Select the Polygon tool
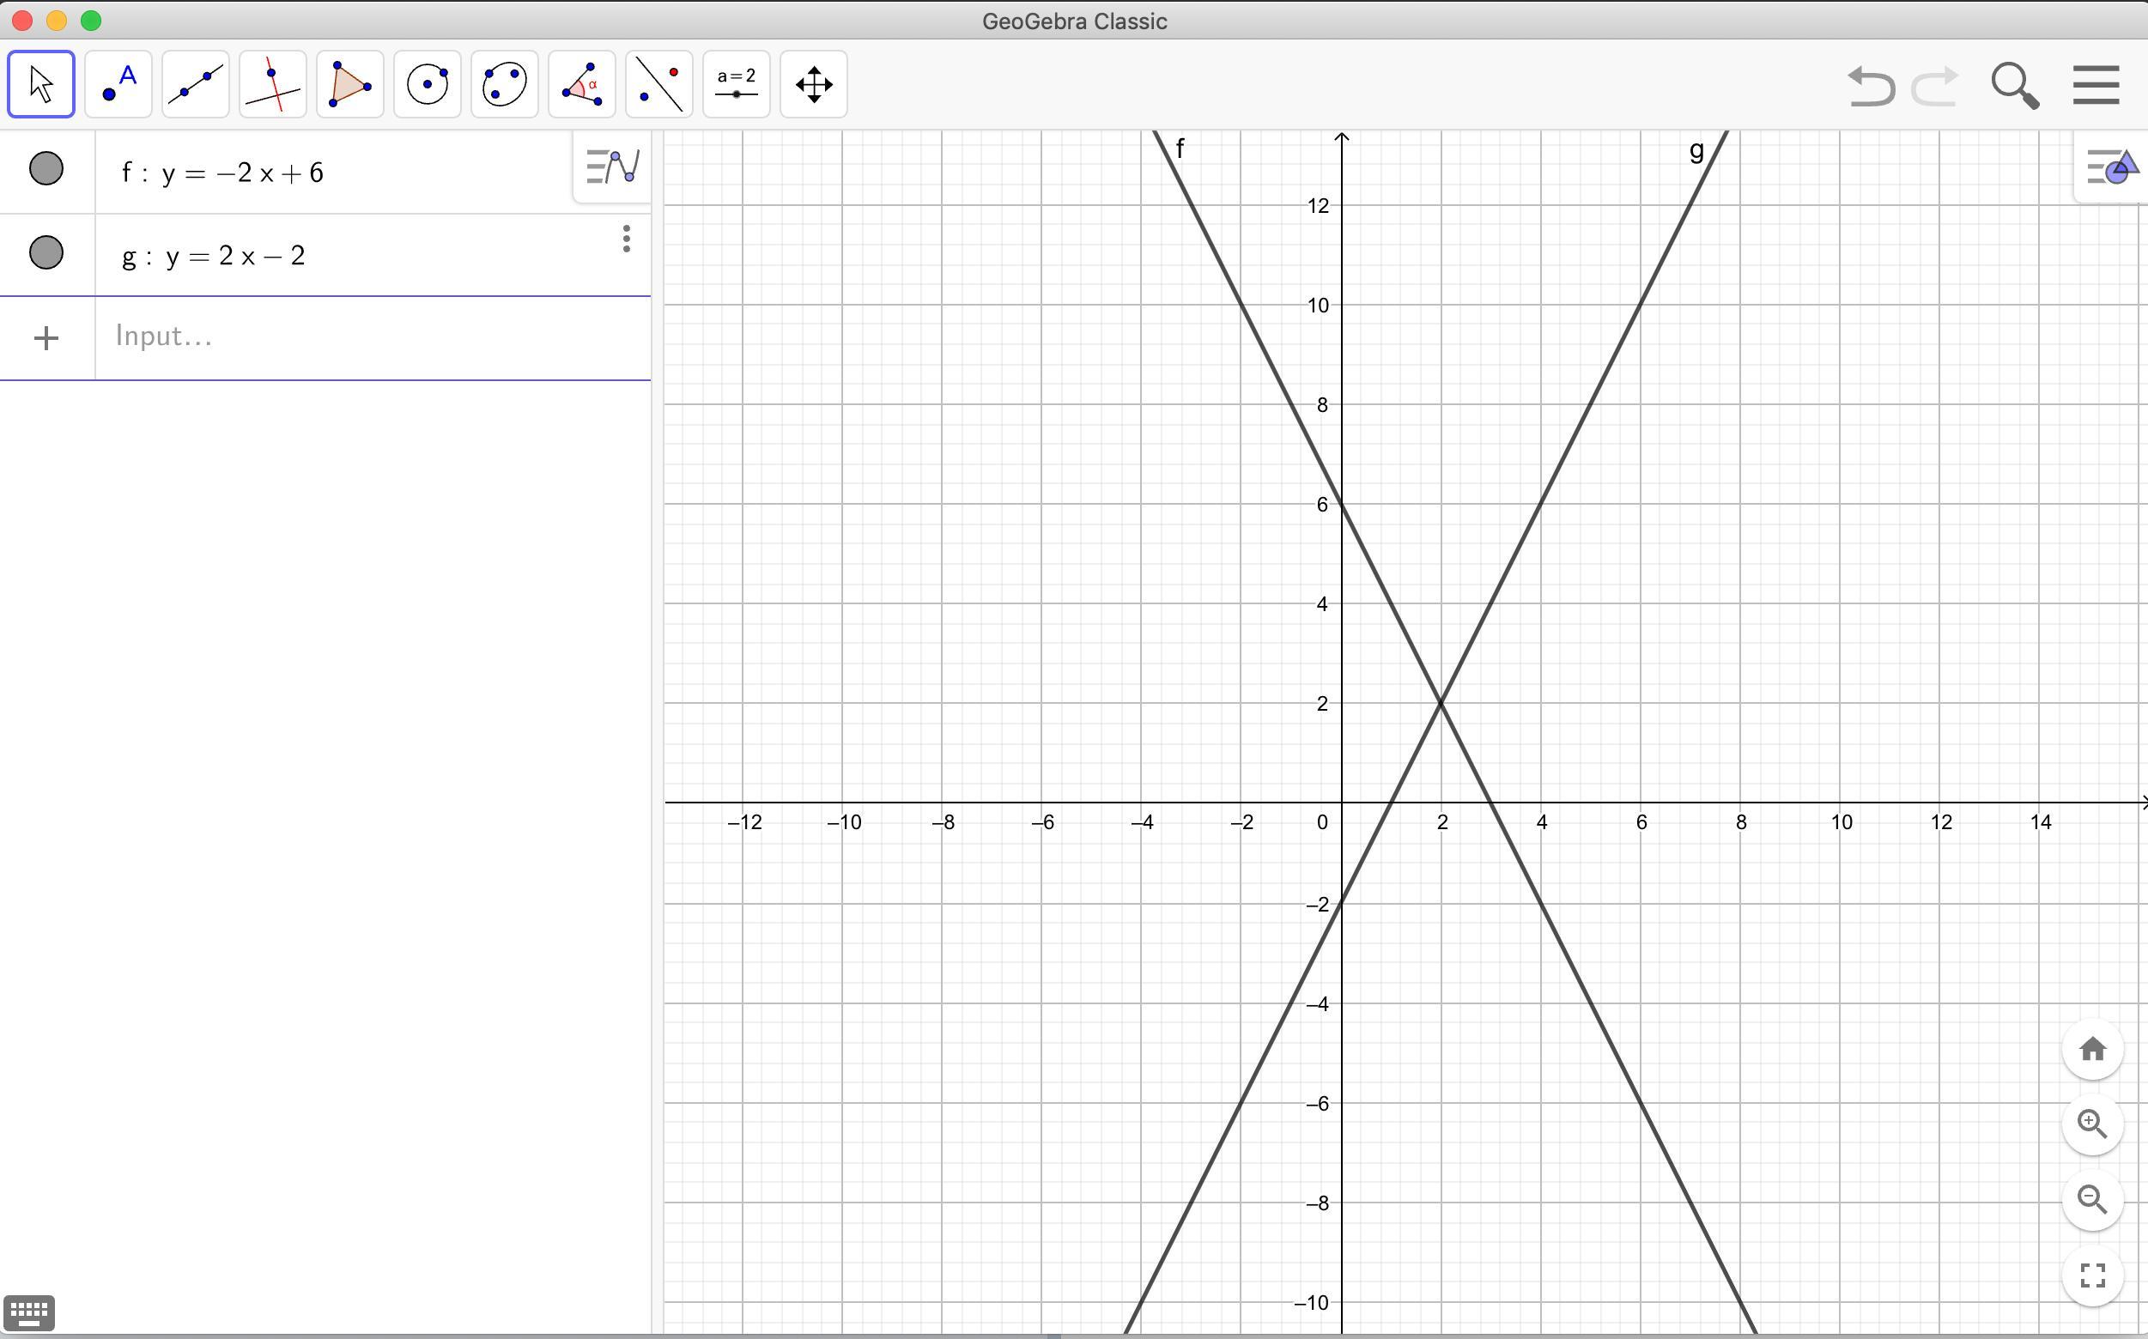Viewport: 2148px width, 1339px height. click(350, 85)
